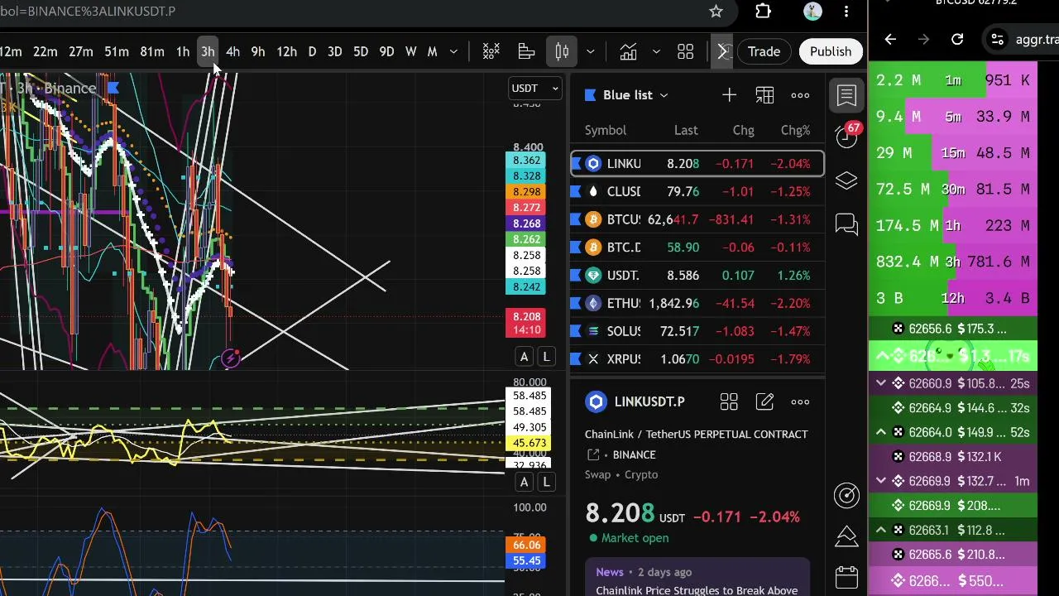Open site info icon in aggr.trade address bar
1059x596 pixels.
pos(998,39)
